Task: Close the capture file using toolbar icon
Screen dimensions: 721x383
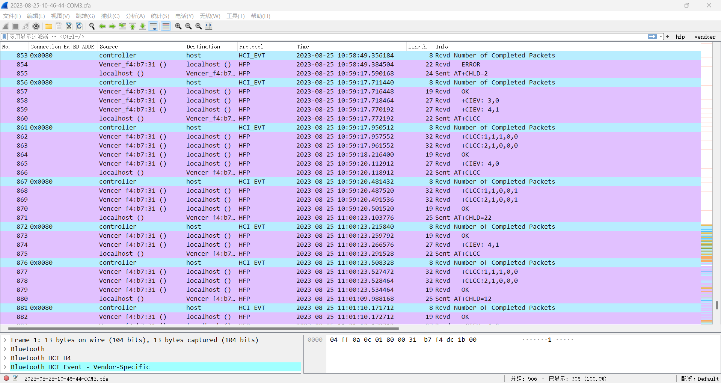Action: point(69,26)
